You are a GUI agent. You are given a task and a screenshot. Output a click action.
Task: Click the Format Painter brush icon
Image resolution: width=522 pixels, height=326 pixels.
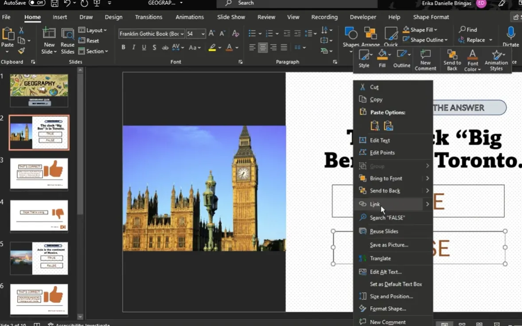(x=21, y=51)
